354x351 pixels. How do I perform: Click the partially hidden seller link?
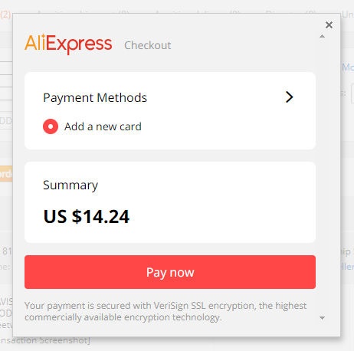348,267
